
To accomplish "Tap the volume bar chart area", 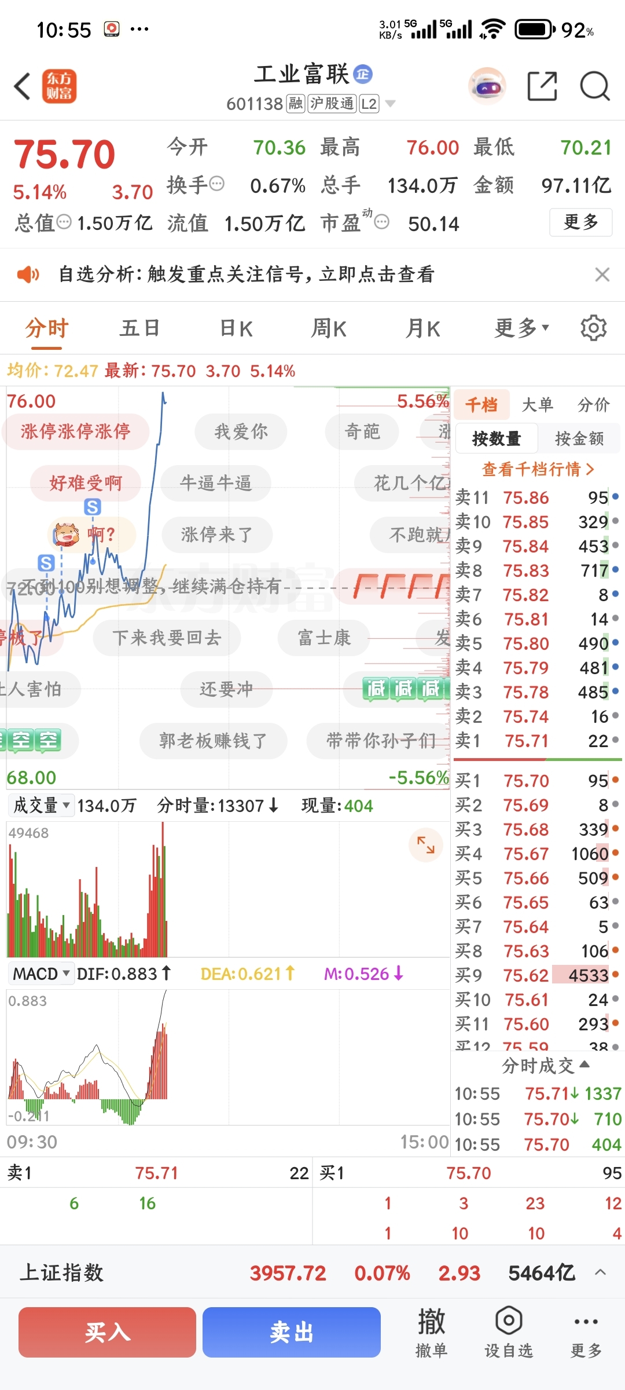I will click(x=228, y=889).
